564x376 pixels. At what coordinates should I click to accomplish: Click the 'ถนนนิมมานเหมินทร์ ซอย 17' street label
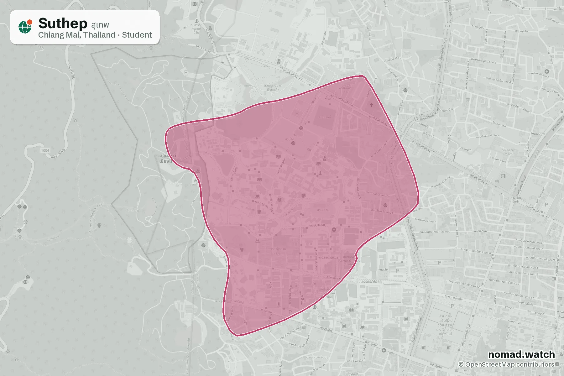tap(519, 295)
